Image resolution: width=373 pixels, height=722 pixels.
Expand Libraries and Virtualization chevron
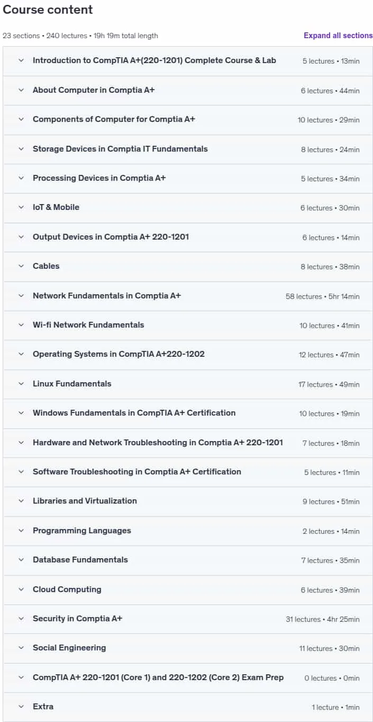click(x=21, y=501)
